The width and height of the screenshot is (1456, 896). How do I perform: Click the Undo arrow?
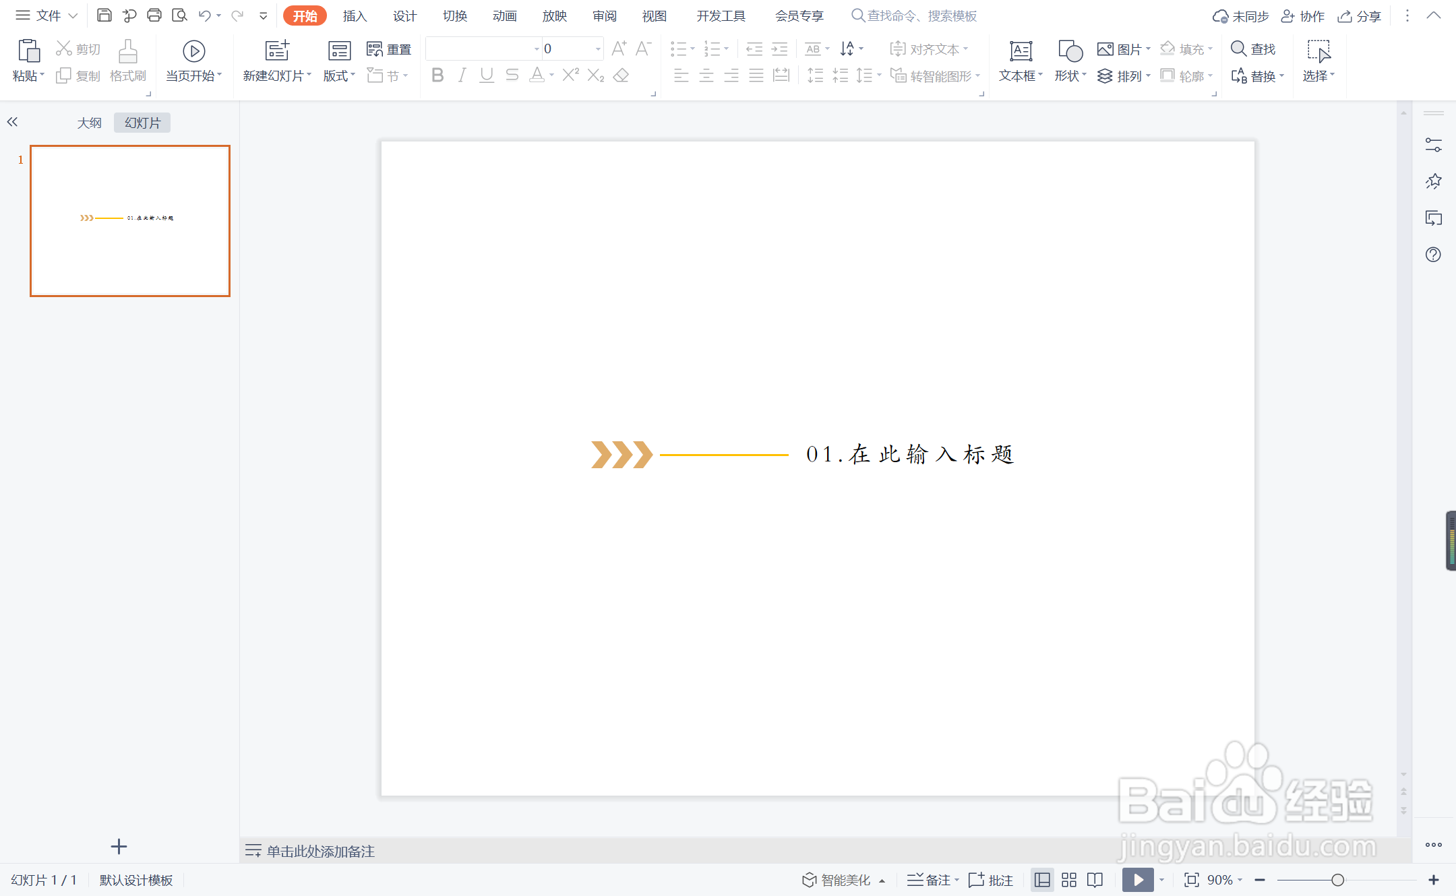coord(205,15)
